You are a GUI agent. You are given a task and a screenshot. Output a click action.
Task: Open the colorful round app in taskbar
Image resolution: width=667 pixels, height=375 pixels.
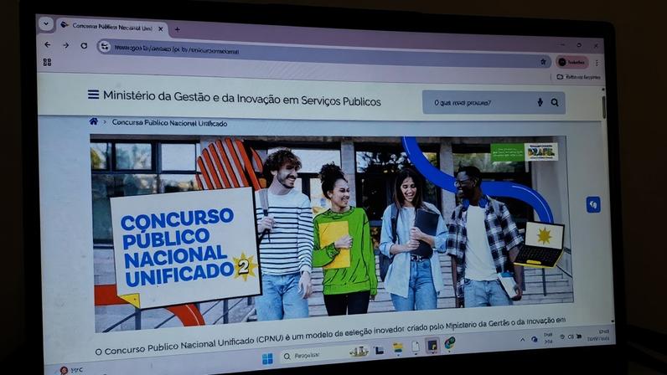coord(450,343)
